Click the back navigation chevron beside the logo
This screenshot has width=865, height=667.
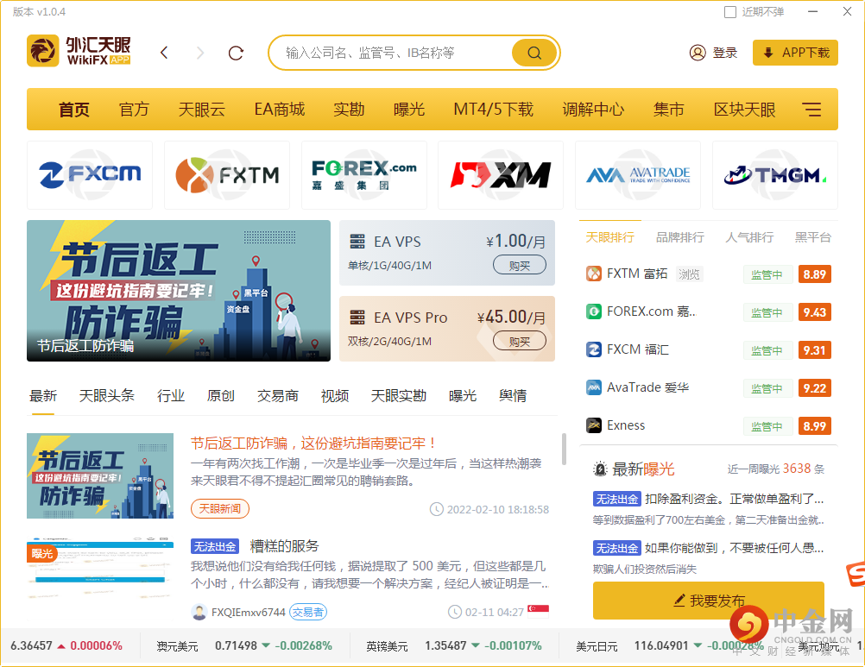[x=164, y=53]
